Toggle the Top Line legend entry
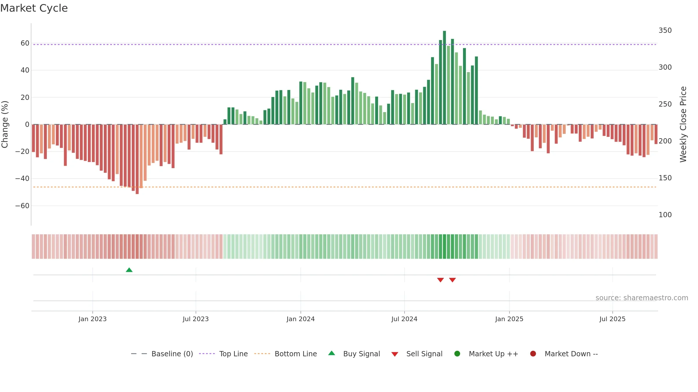Viewport: 698px width, 392px height. (x=223, y=354)
